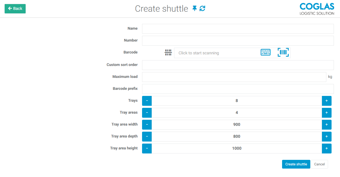The image size is (340, 177).
Task: Reduce Tray areas using the minus button
Action: [147, 113]
